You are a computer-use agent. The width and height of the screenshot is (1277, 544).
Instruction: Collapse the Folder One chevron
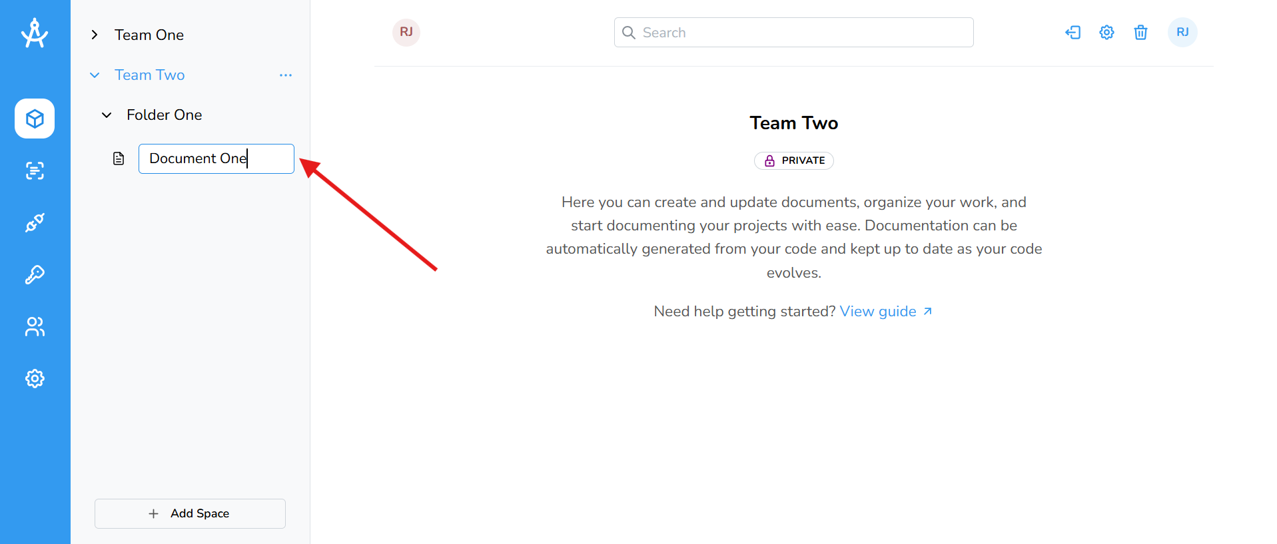(x=107, y=115)
